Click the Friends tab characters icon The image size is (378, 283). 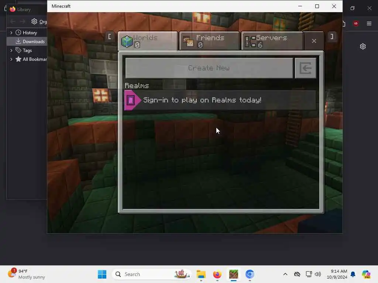point(188,41)
